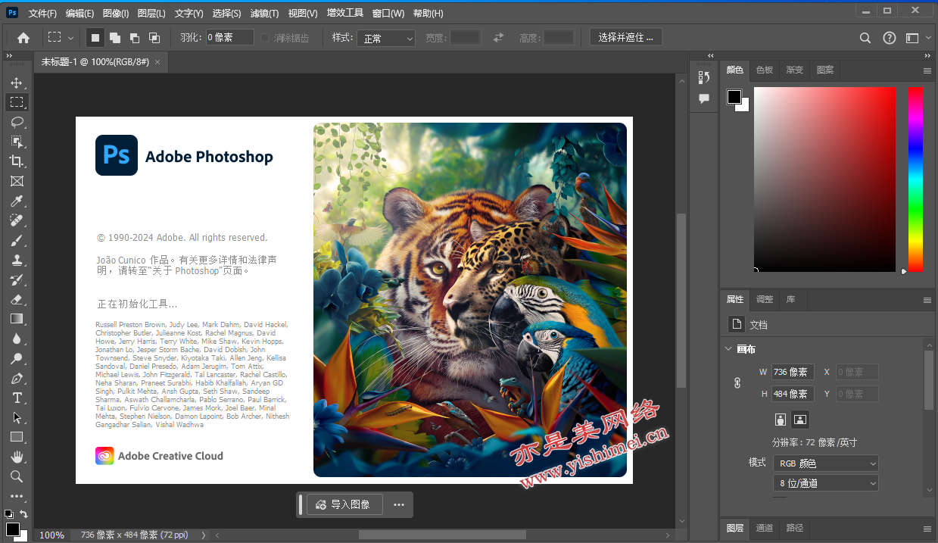Select the Gradient tool
Image resolution: width=938 pixels, height=543 pixels.
click(17, 319)
